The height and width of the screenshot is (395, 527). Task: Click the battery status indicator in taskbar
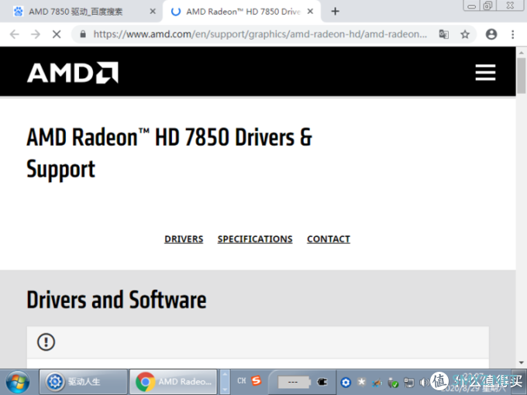click(x=294, y=382)
